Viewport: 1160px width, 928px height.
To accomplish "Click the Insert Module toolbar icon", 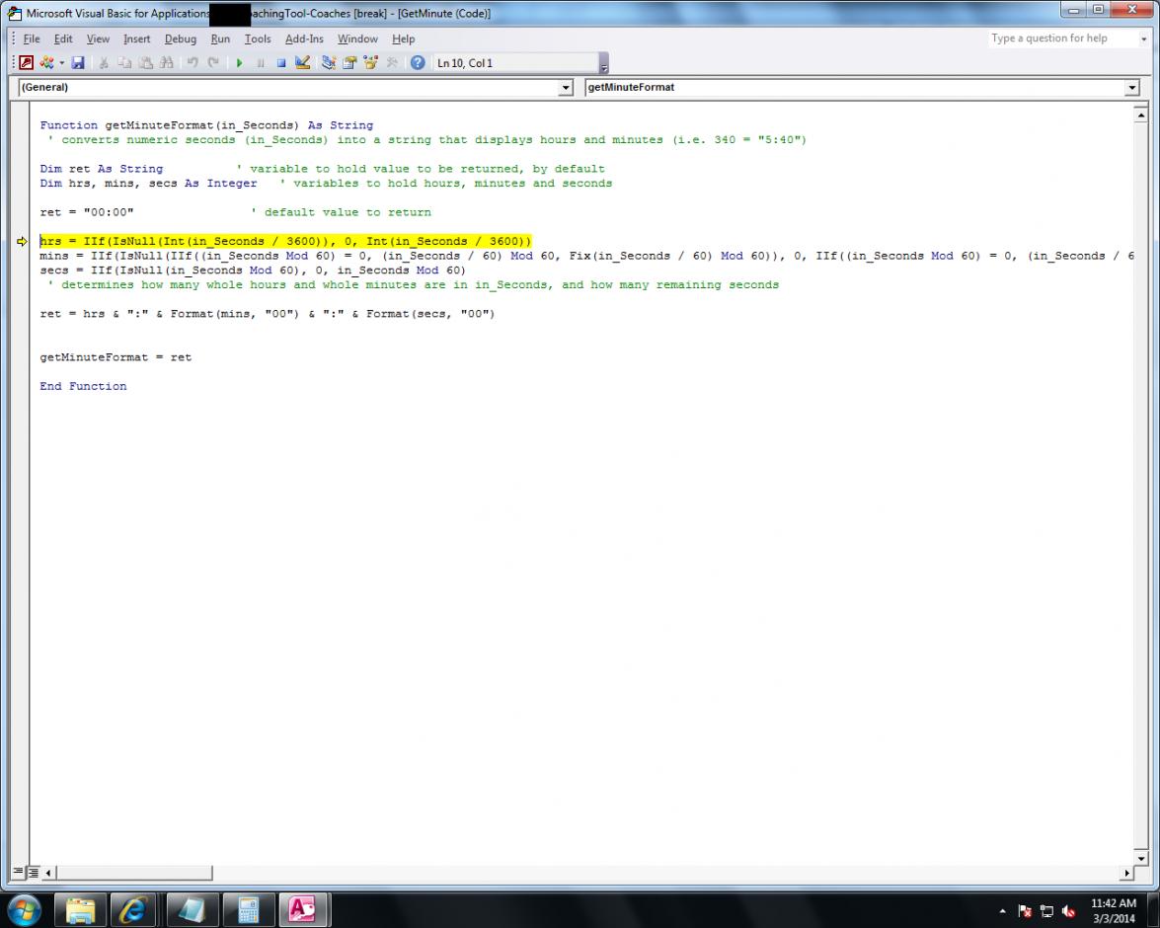I will (46, 63).
